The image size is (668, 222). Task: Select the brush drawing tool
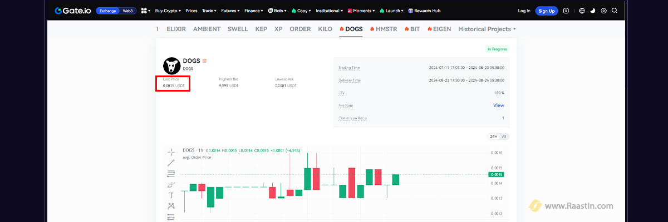coord(171,184)
